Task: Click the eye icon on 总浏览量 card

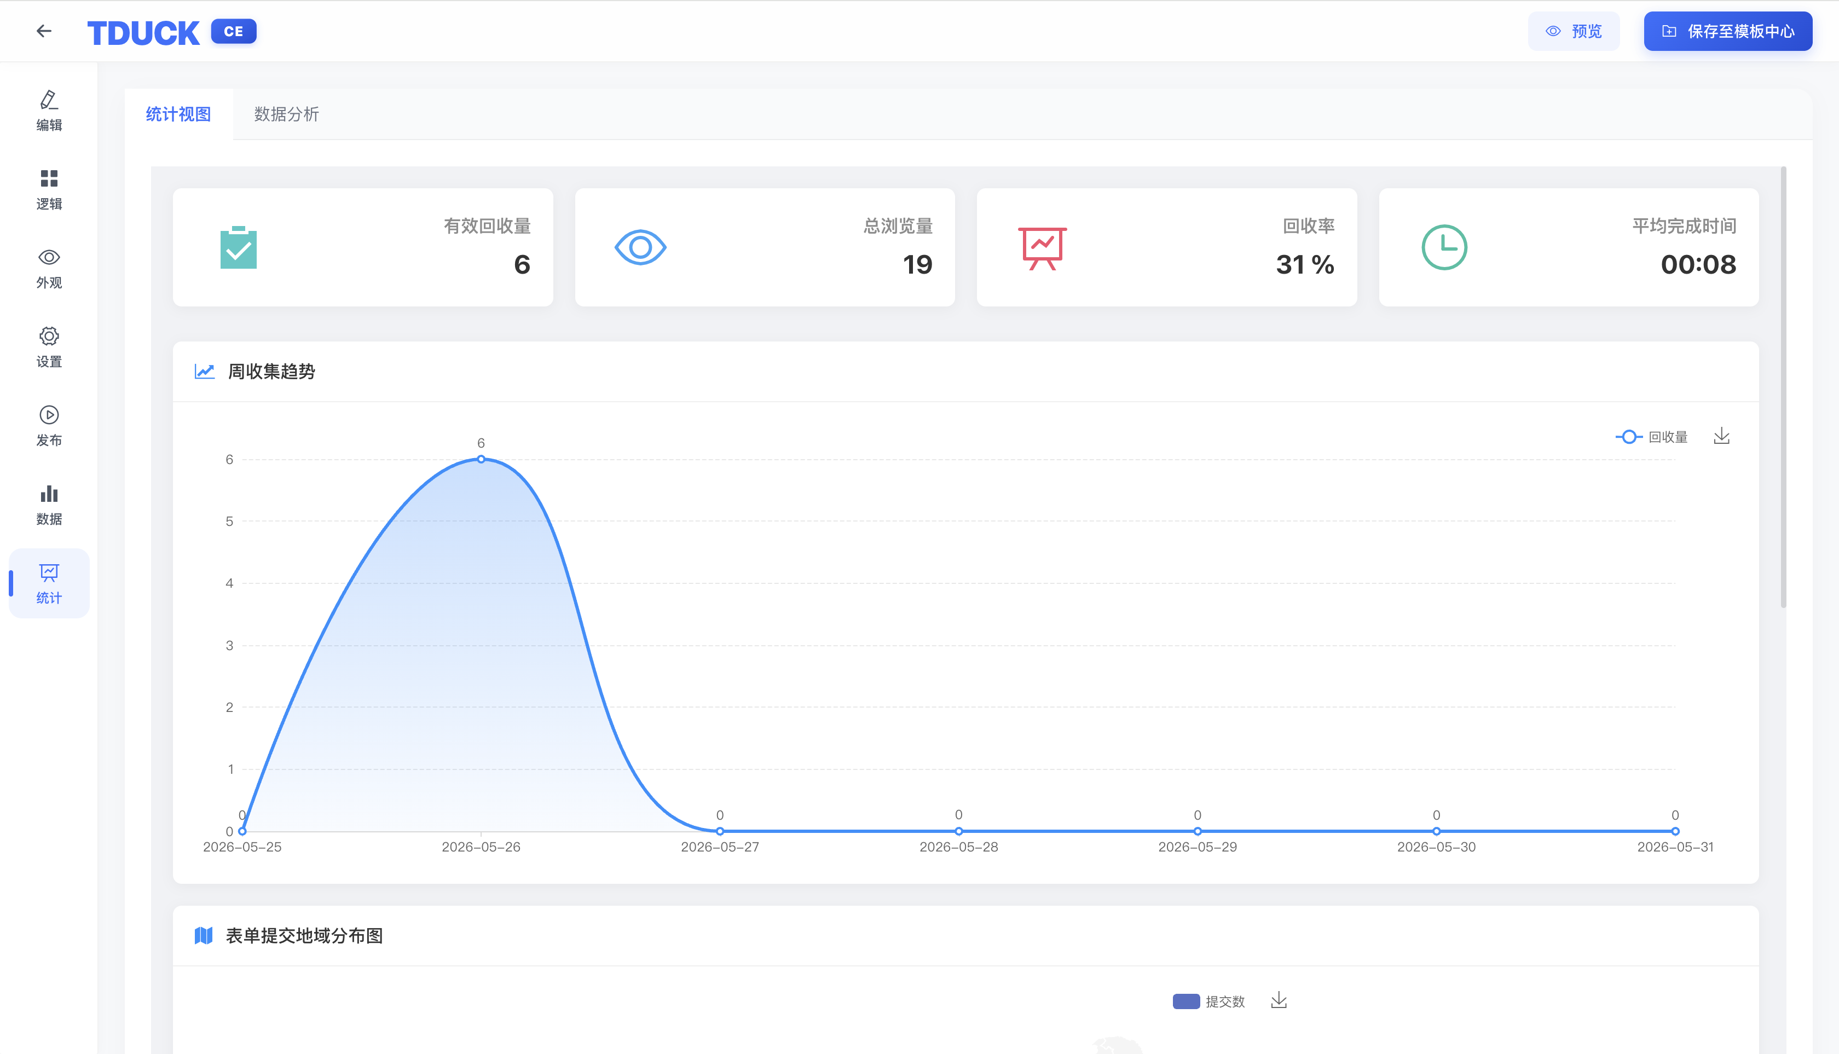Action: 640,247
